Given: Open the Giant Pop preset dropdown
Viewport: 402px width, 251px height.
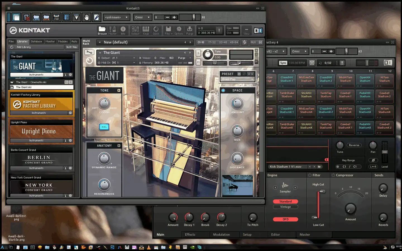Looking at the screenshot, I should (238, 79).
